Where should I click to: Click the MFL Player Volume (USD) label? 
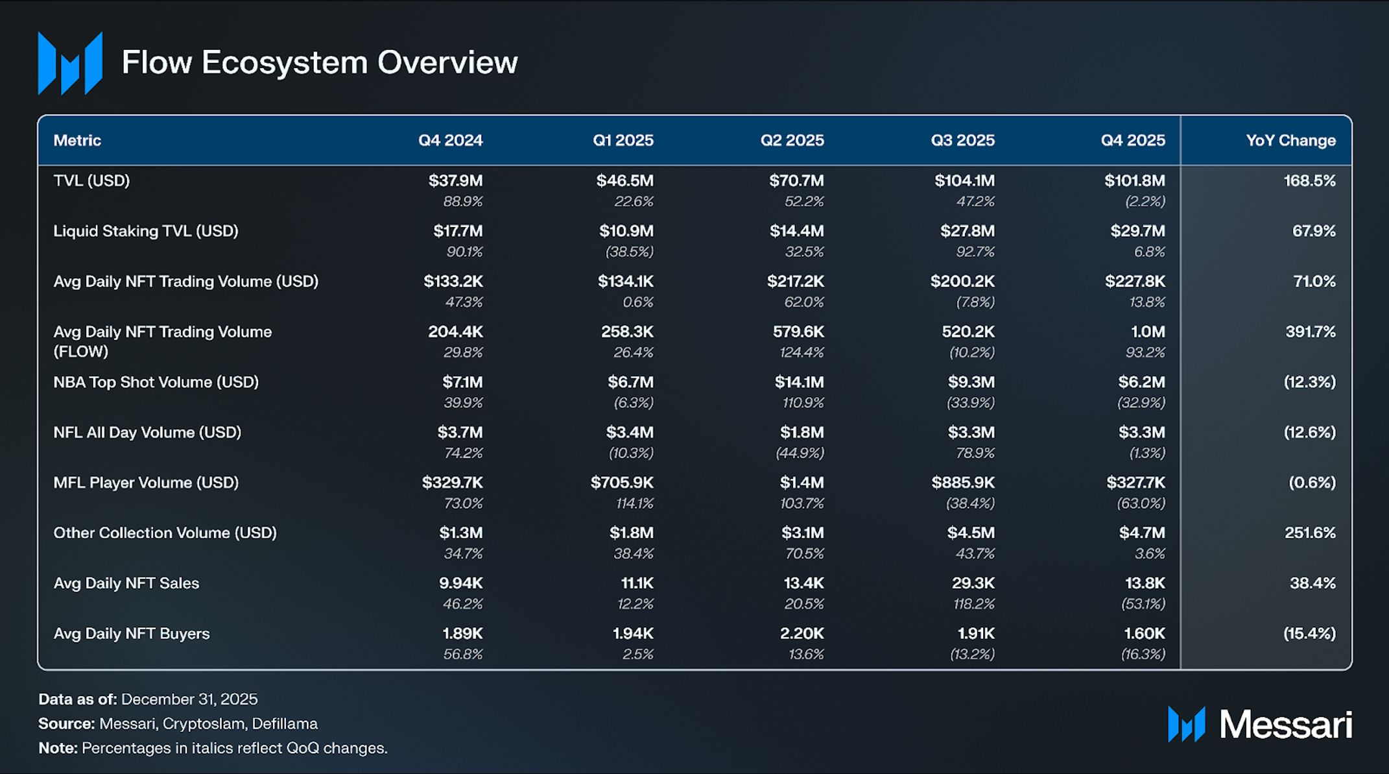146,483
